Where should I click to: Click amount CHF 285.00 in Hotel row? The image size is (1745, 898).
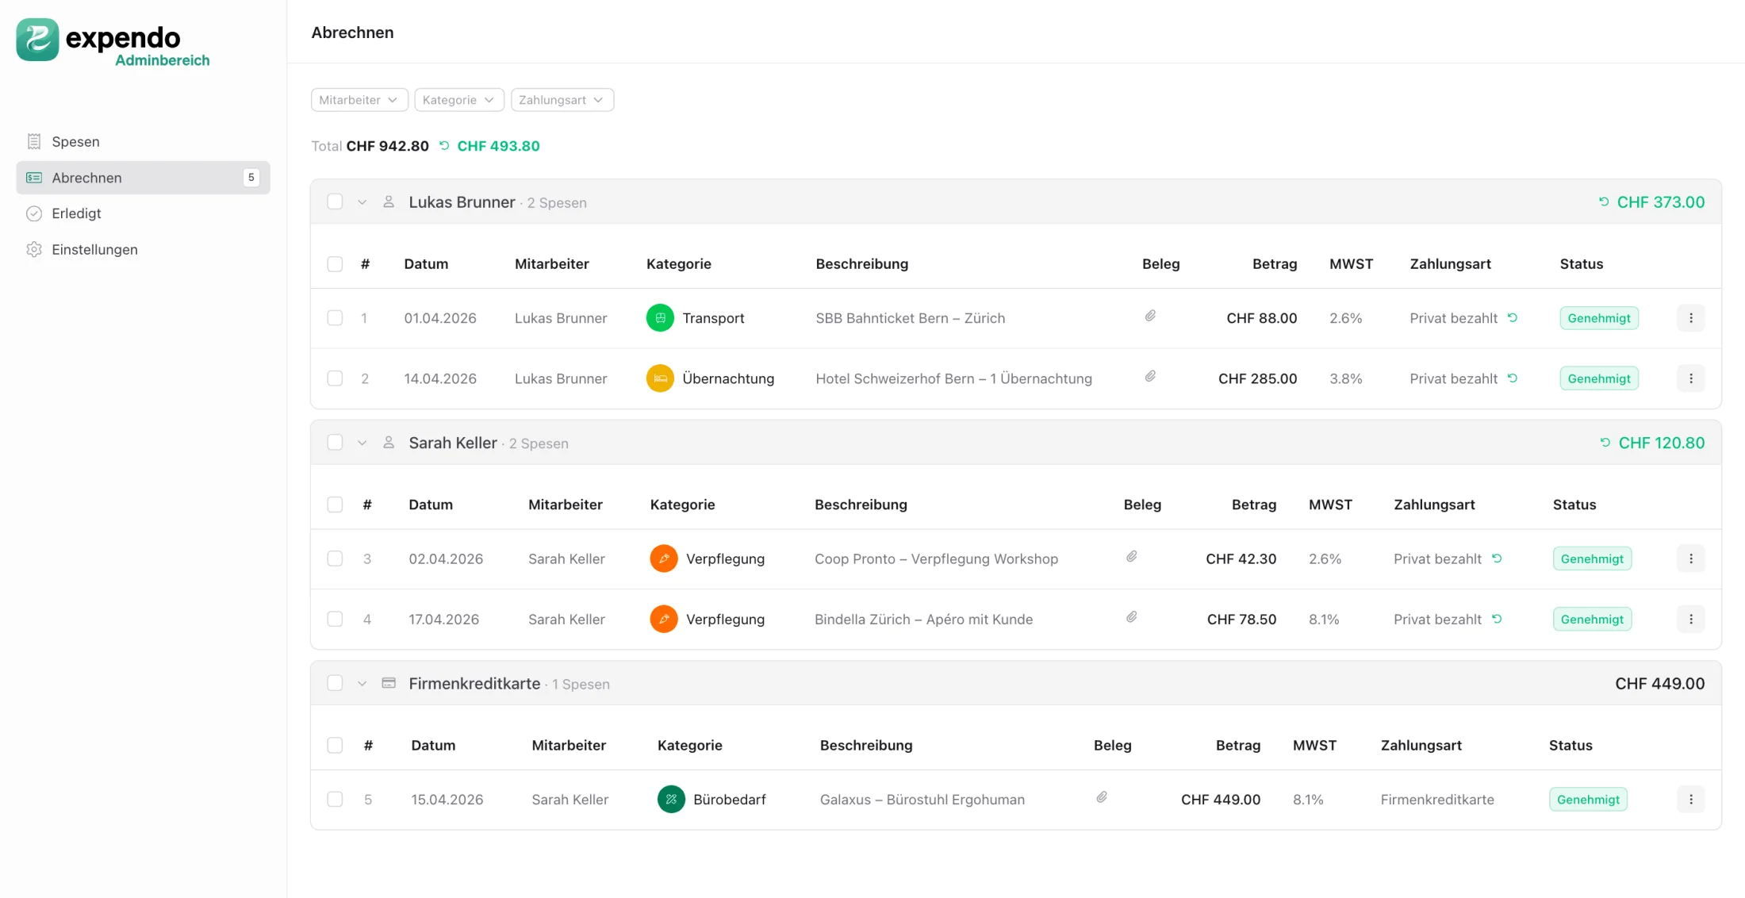[x=1258, y=378]
